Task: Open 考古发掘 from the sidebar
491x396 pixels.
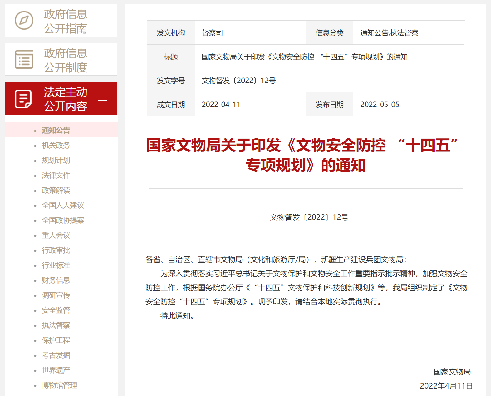Action: coord(56,355)
